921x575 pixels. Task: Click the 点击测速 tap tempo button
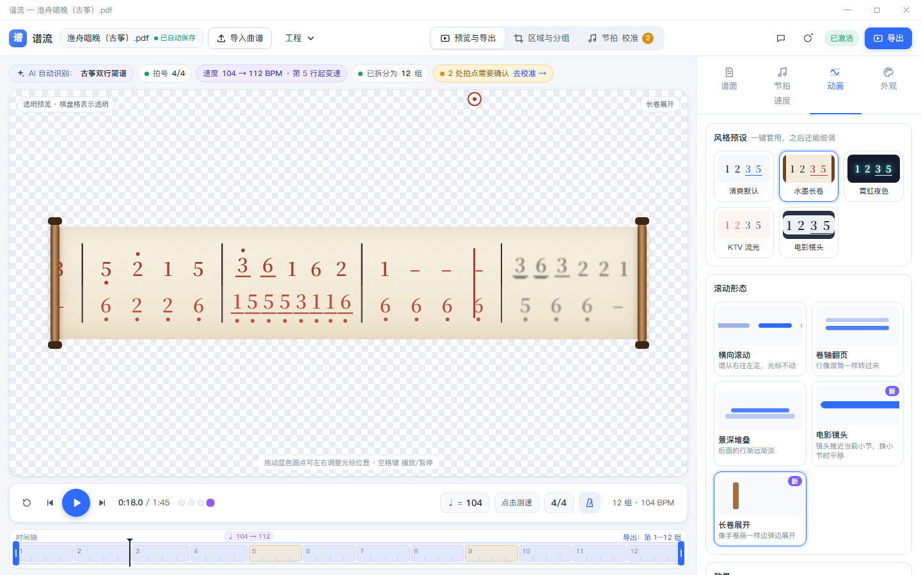[x=517, y=503]
